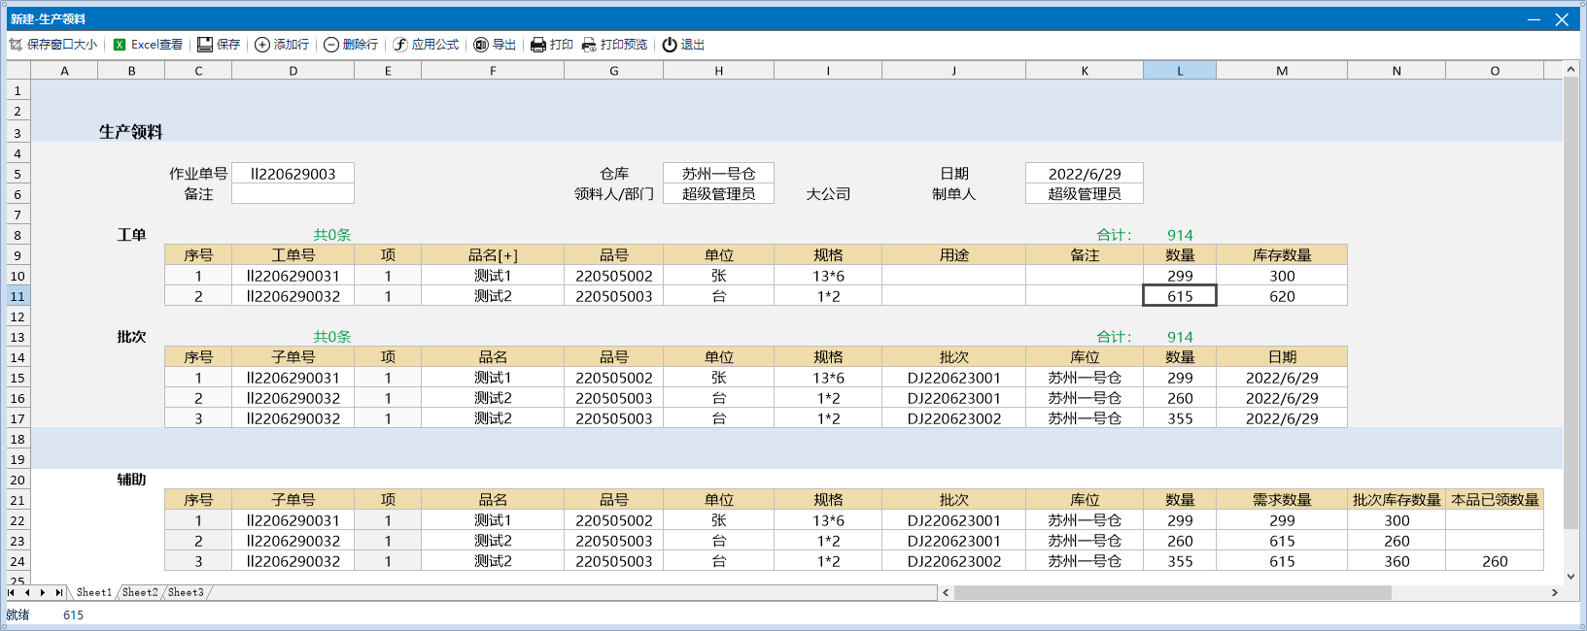Select the Sheet1 tab

pos(94,592)
